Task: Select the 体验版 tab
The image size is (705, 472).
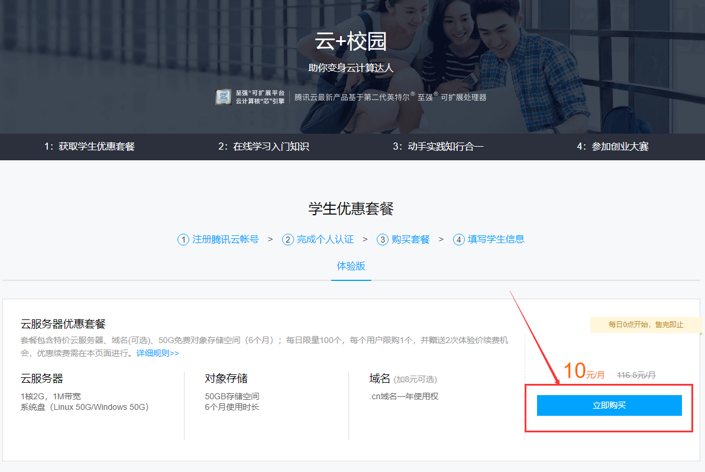Action: [351, 266]
